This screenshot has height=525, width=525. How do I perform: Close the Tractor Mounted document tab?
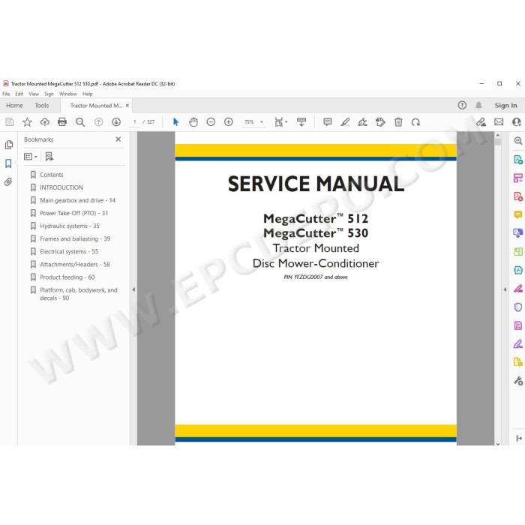127,106
